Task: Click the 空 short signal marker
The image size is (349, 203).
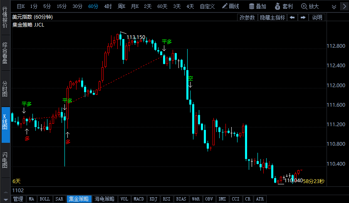Action: click(190, 78)
